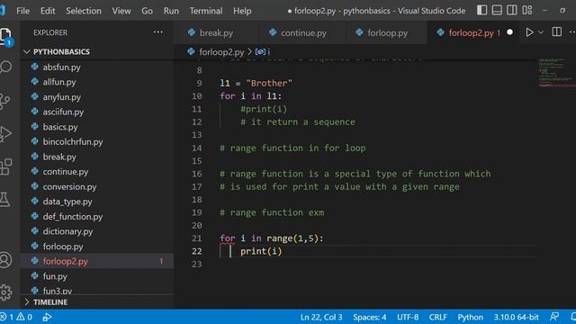Image resolution: width=576 pixels, height=324 pixels.
Task: Click unsaved dot on forloop2.py tab
Action: (x=509, y=32)
